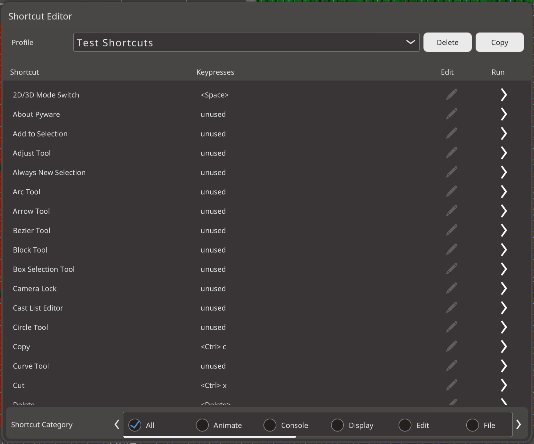This screenshot has height=444, width=534.
Task: Select the File category option
Action: (x=472, y=425)
